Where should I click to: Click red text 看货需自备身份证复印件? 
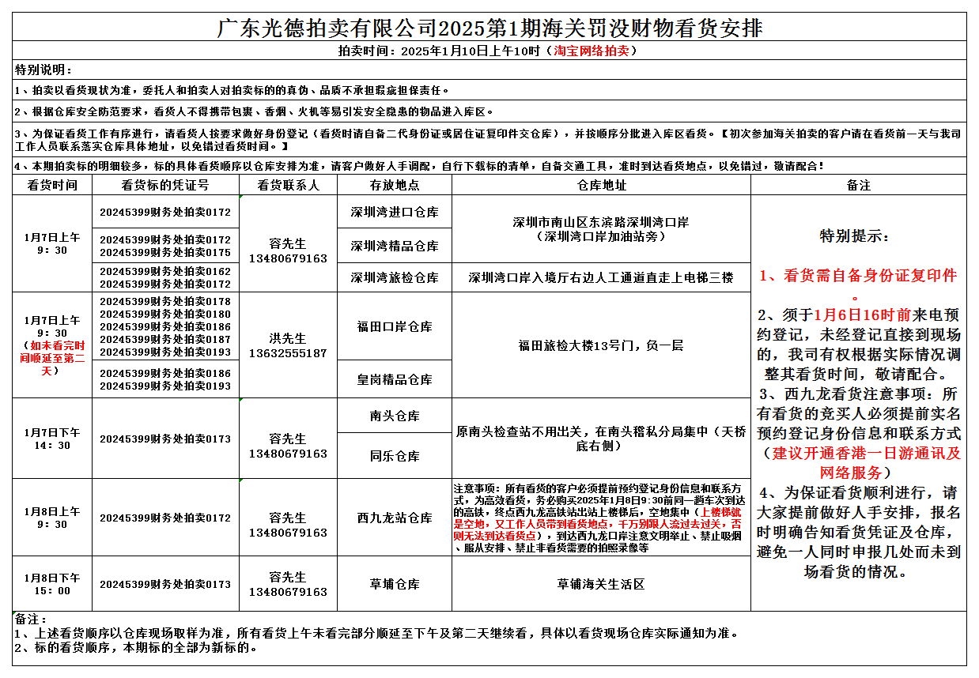coord(858,284)
